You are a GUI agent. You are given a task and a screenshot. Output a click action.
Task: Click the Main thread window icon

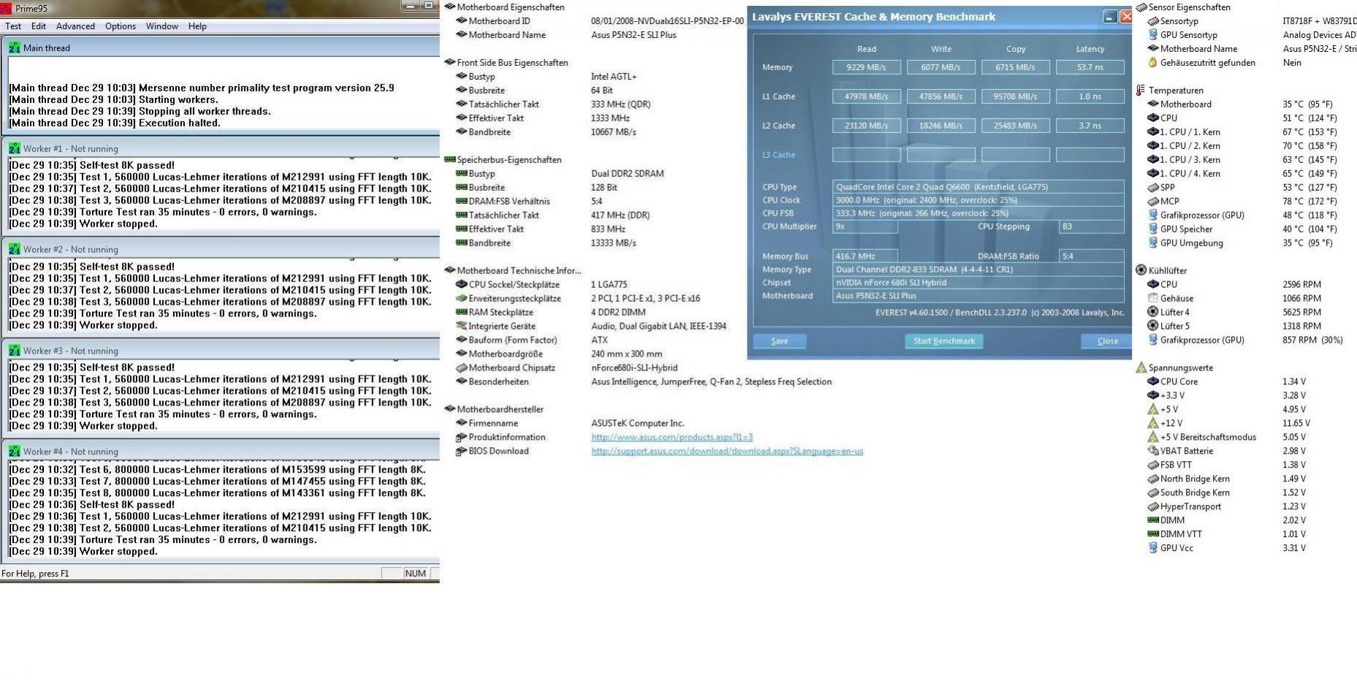point(14,47)
